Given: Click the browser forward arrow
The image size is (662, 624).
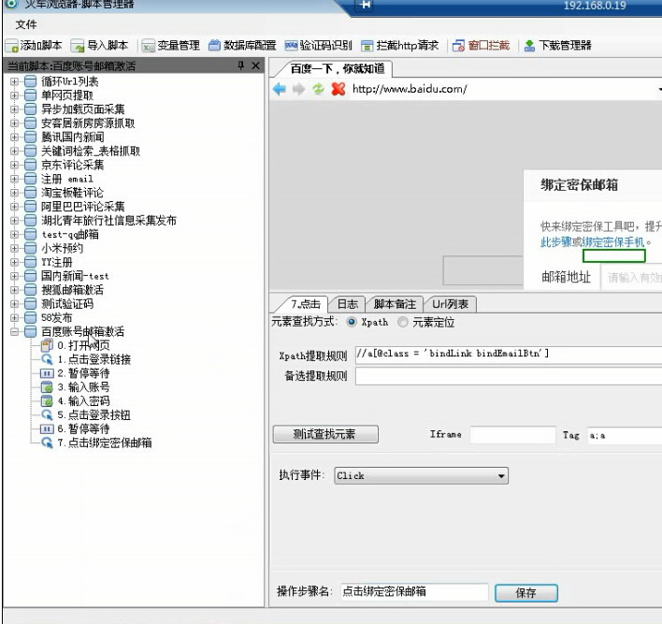Looking at the screenshot, I should [x=299, y=89].
